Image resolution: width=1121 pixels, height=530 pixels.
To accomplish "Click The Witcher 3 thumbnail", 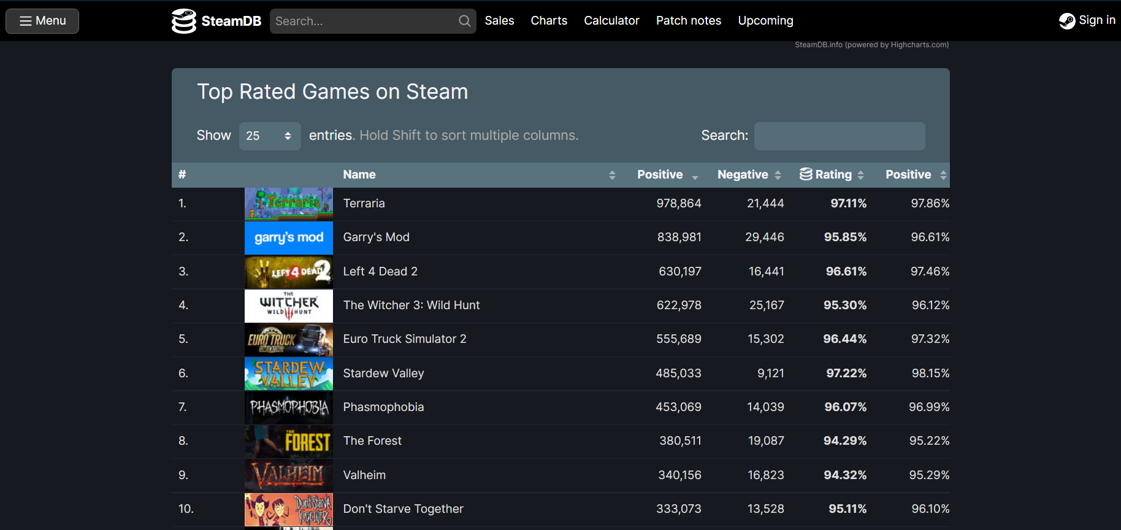I will (289, 305).
